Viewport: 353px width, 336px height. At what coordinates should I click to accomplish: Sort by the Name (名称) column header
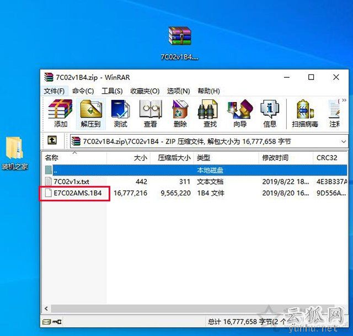click(74, 158)
